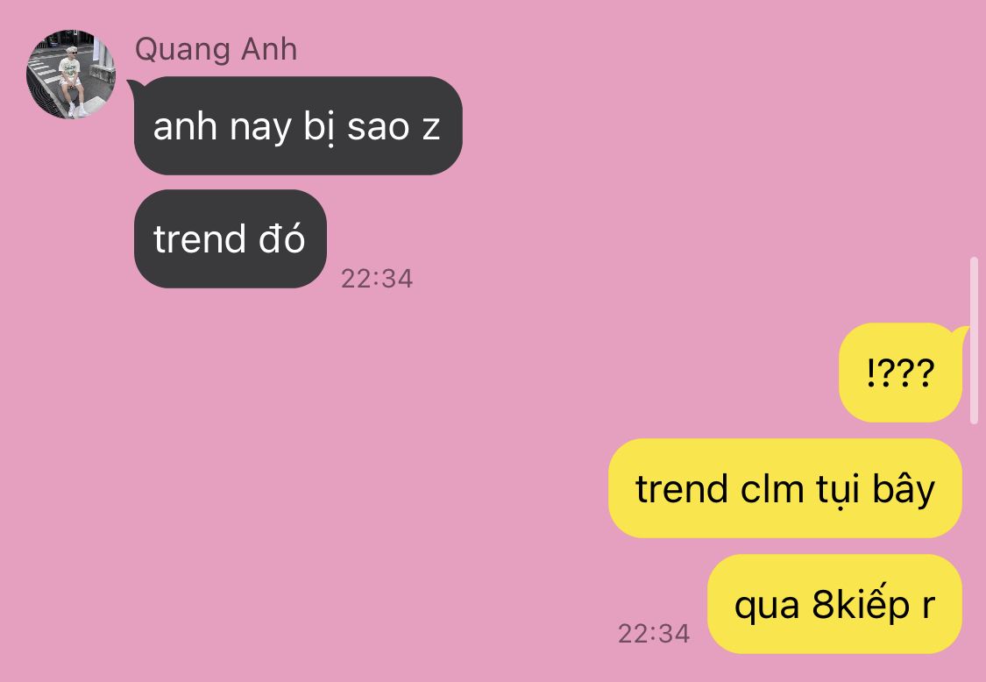Click the sender name Quang Anh
Screen dimensions: 986x682
click(216, 50)
